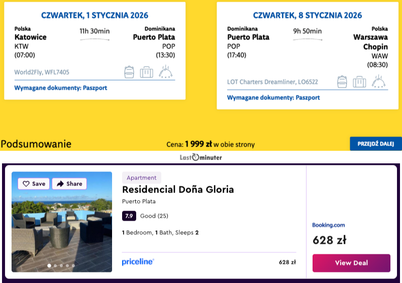Viewport: 402px width, 283px height.
Task: Click the backpack icon on the Warszawa return flight
Action: point(342,81)
